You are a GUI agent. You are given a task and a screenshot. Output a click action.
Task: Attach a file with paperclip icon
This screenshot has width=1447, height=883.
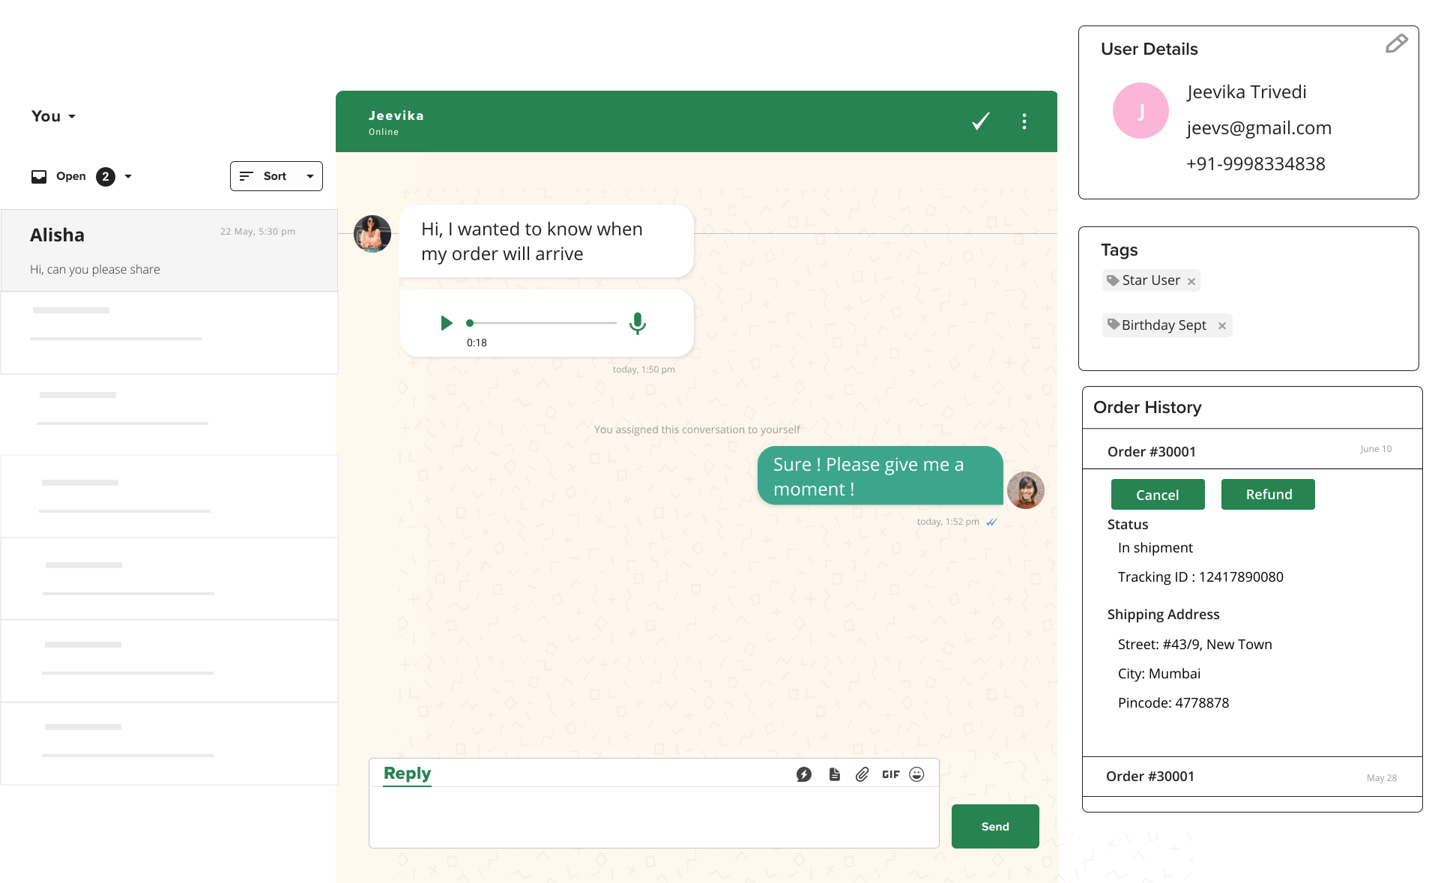(862, 774)
